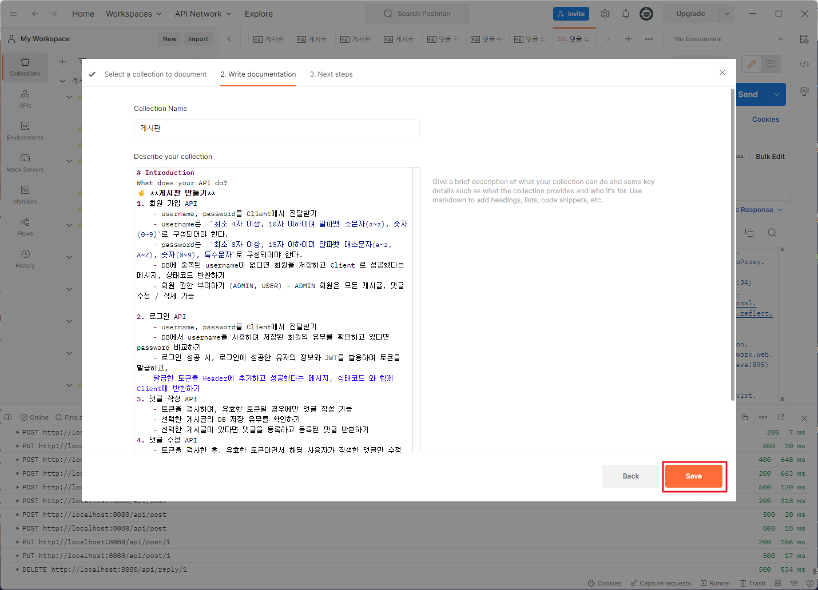Open tab options ellipsis menu
818x590 pixels.
point(649,39)
